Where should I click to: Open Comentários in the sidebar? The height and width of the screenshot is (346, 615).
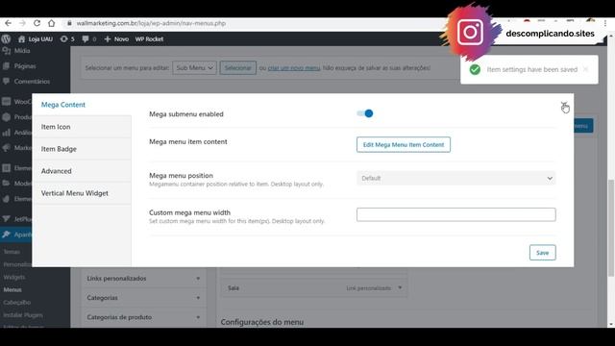coord(32,81)
